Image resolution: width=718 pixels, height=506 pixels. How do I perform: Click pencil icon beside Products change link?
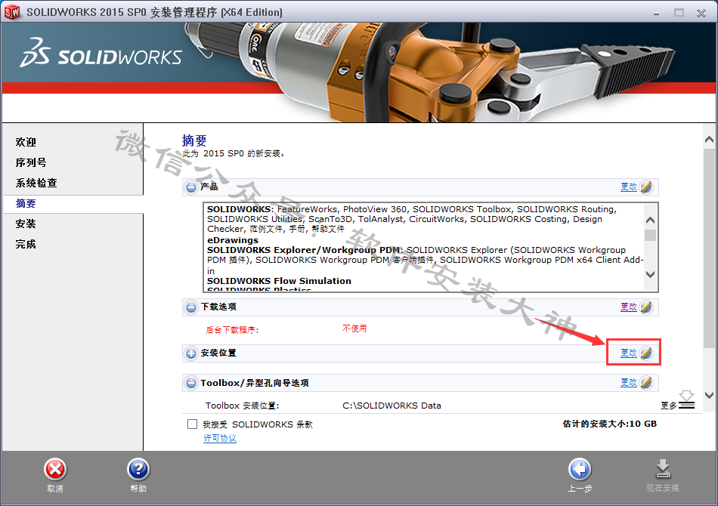(x=646, y=187)
